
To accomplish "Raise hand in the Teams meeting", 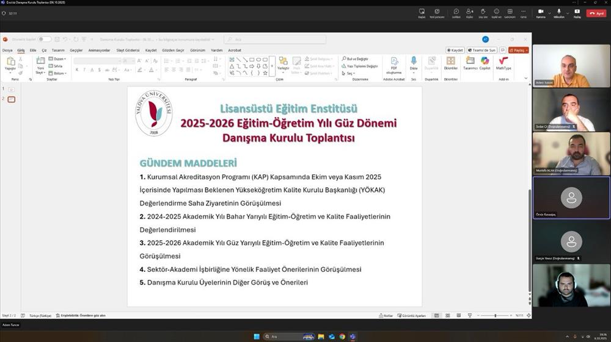I will (x=483, y=12).
